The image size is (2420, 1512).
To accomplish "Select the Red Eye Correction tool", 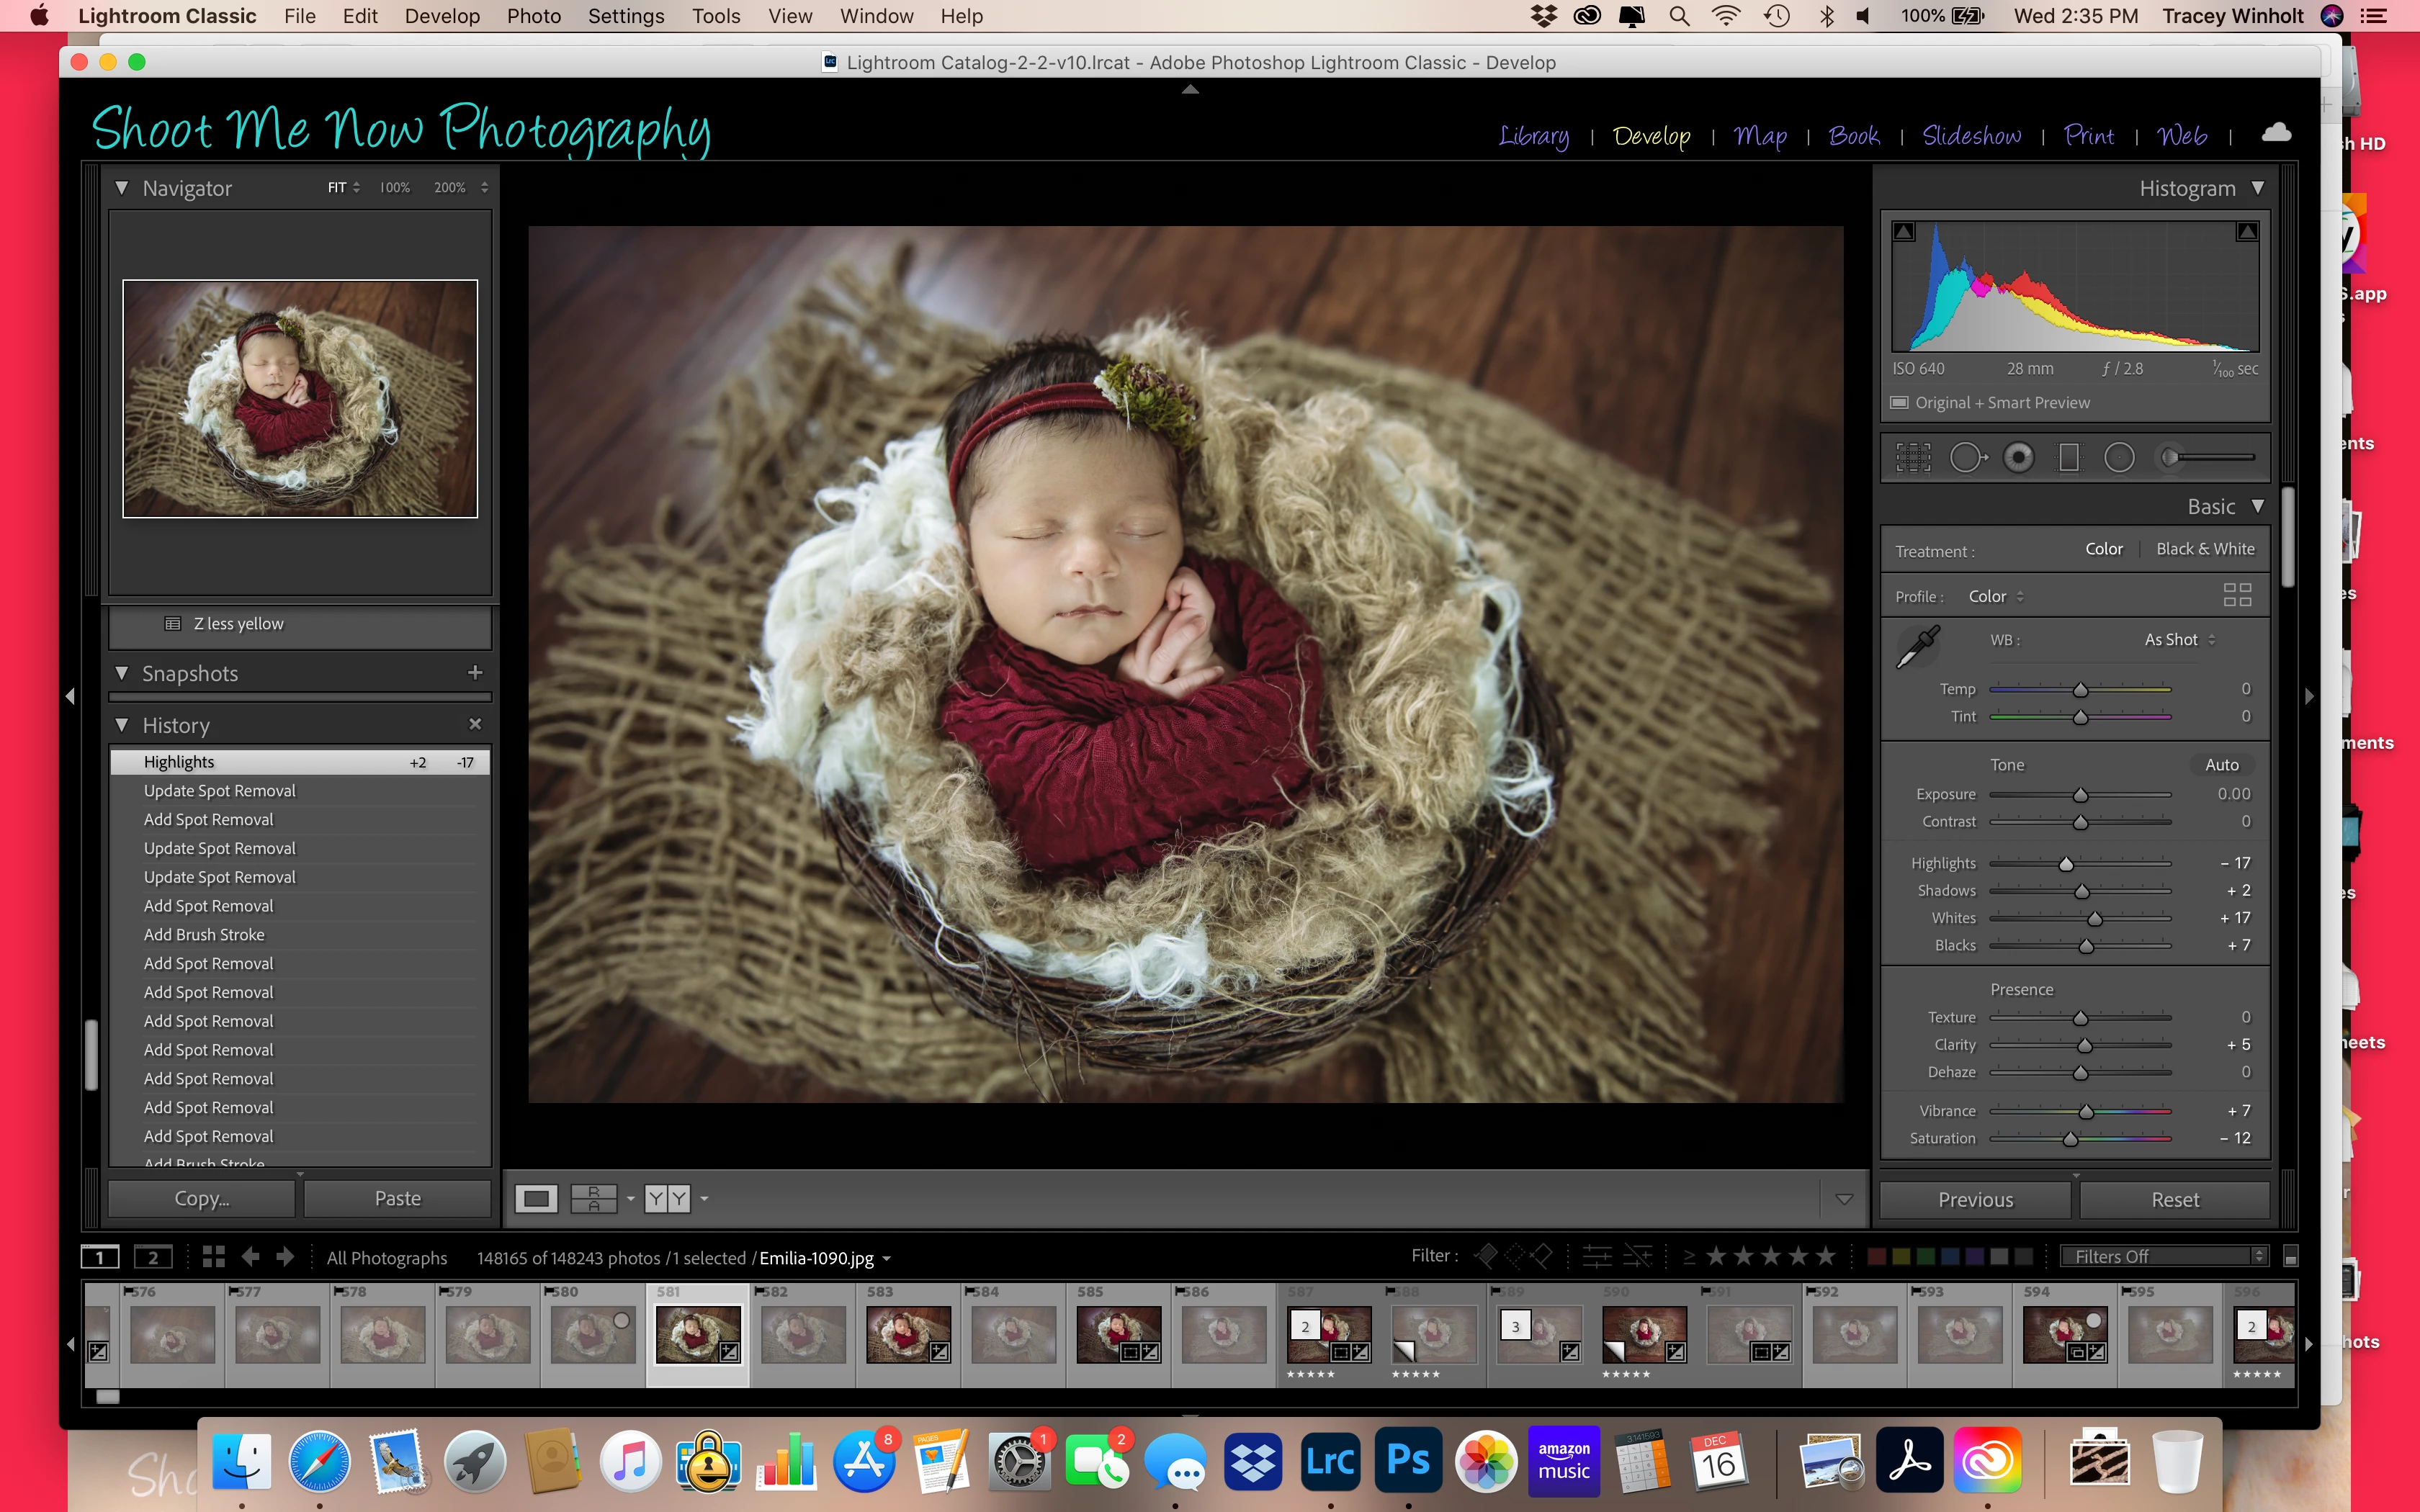I will point(2018,458).
